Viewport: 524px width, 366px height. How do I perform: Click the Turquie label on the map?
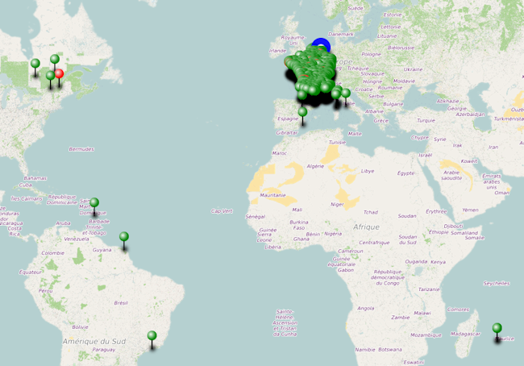click(426, 120)
